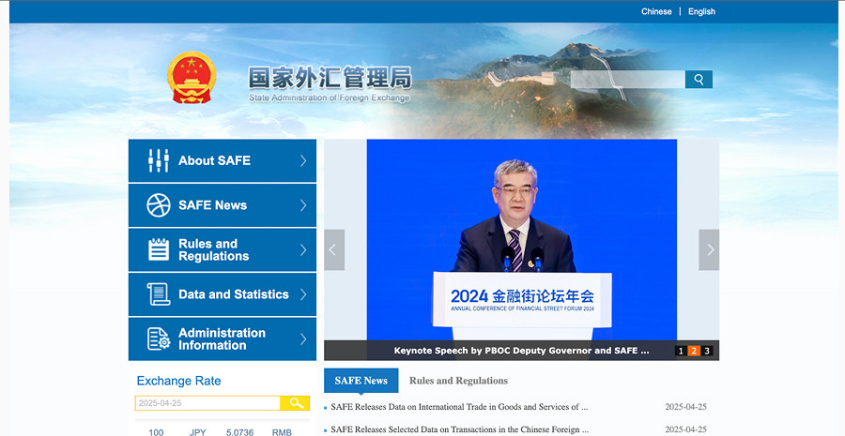Open the Data and Statistics menu item
The image size is (845, 436).
tap(222, 294)
